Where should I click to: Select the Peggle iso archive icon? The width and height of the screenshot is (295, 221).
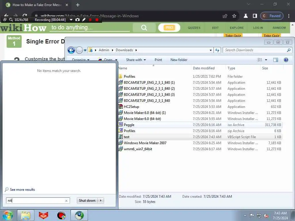tap(121, 124)
